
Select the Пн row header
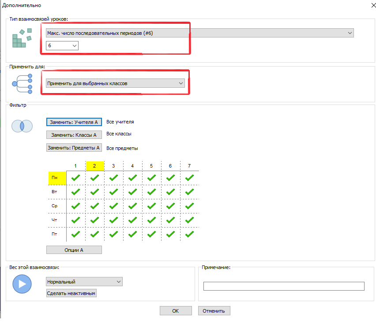point(57,178)
